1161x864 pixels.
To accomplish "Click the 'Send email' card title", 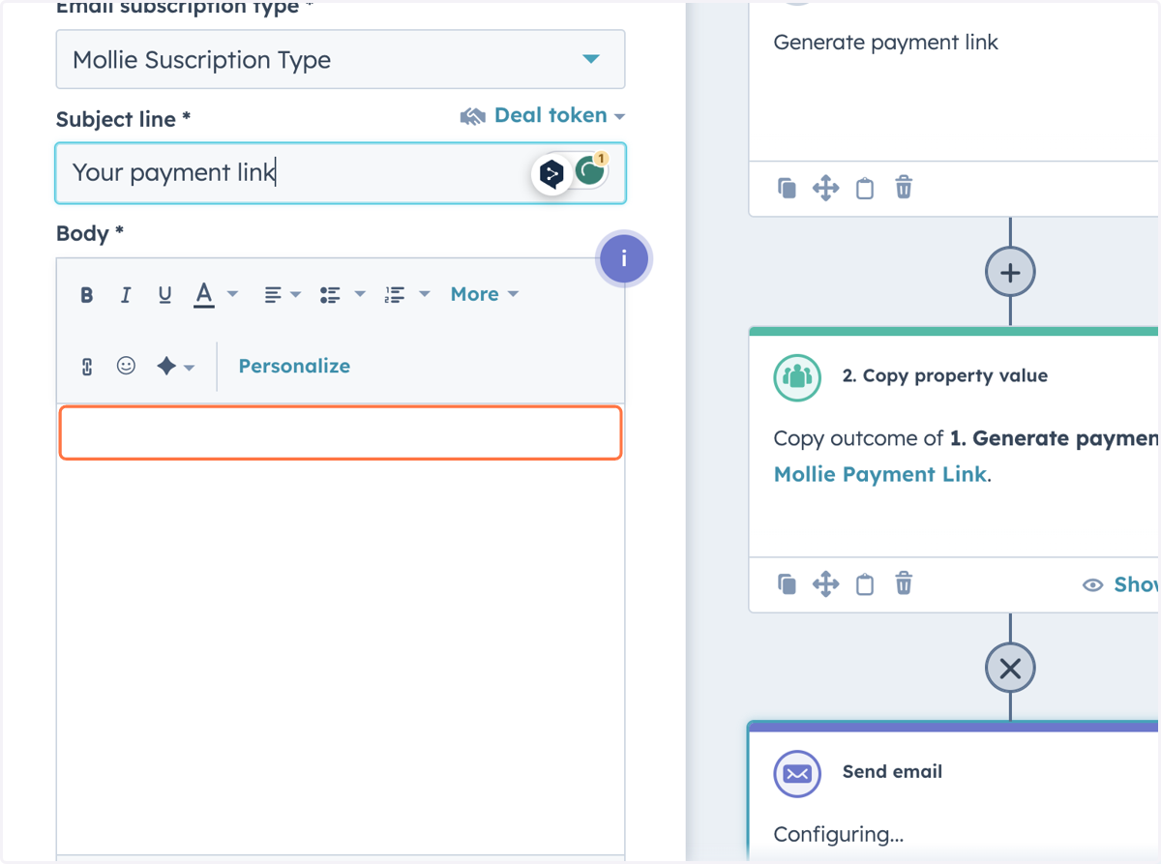I will [x=892, y=771].
